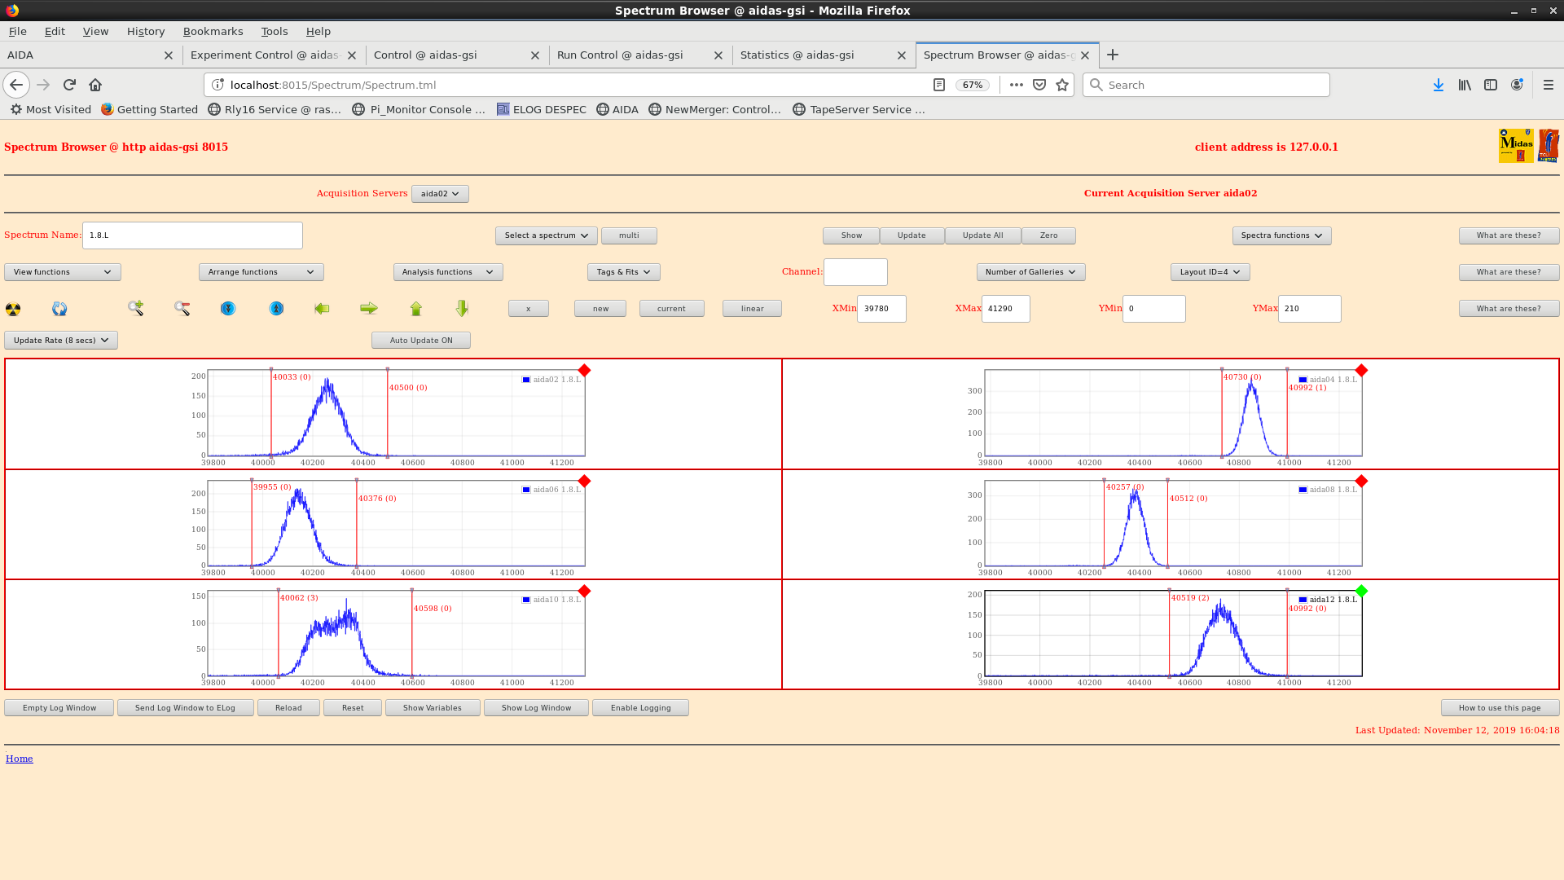
Task: Open the Tags & Fits dropdown
Action: click(x=623, y=272)
